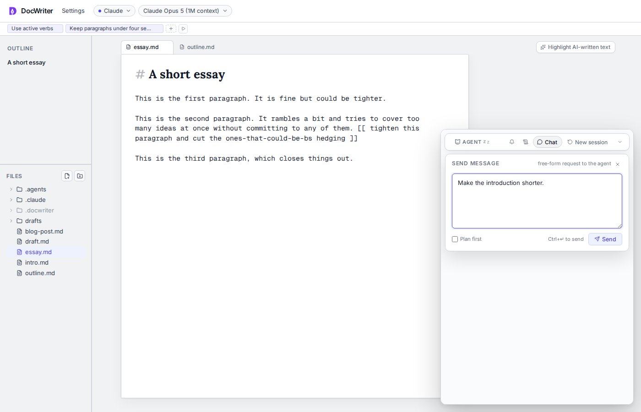
Task: Expand the .claude folder chevron
Action: click(x=11, y=200)
